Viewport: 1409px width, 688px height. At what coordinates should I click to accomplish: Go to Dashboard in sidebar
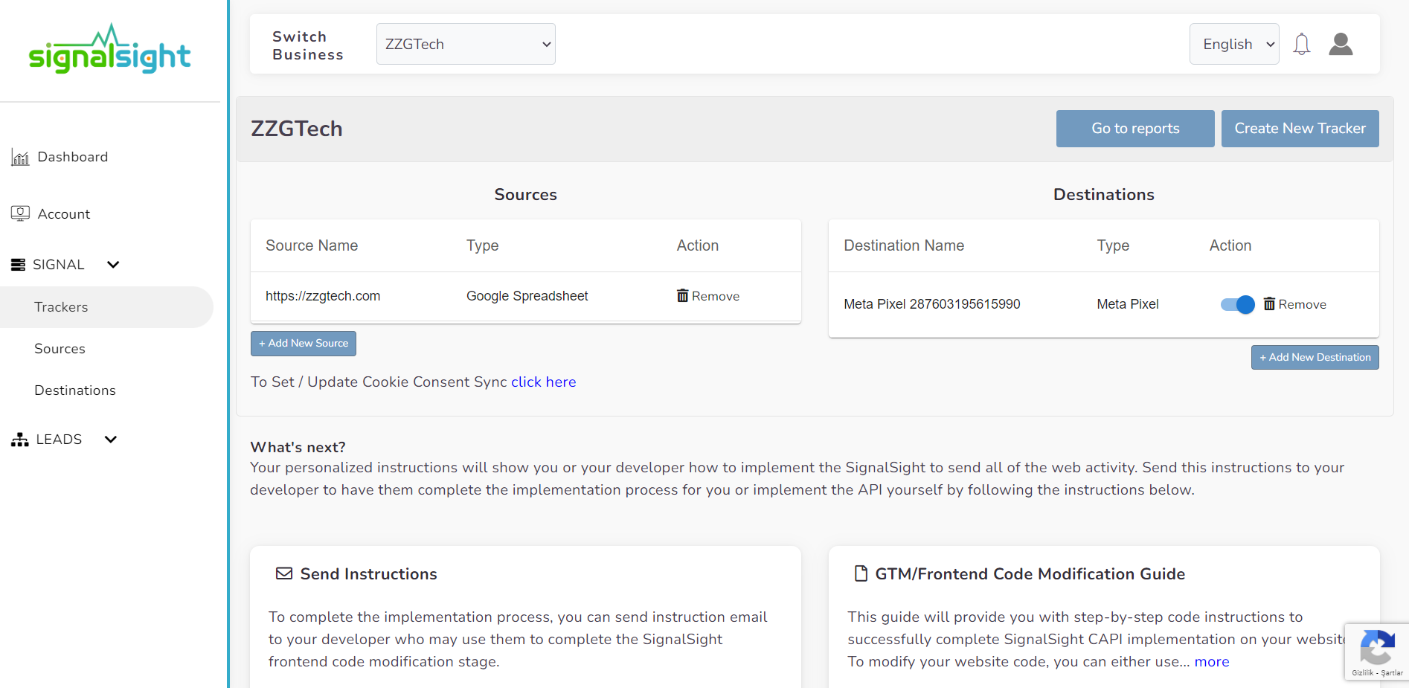click(73, 157)
